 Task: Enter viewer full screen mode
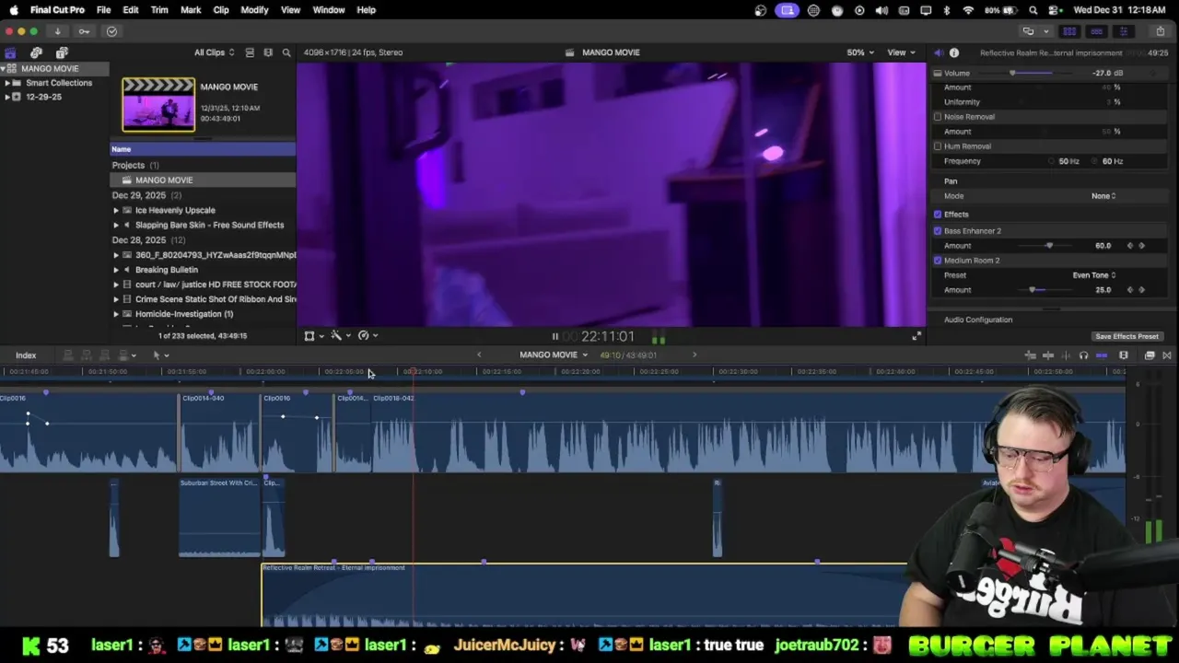point(916,336)
